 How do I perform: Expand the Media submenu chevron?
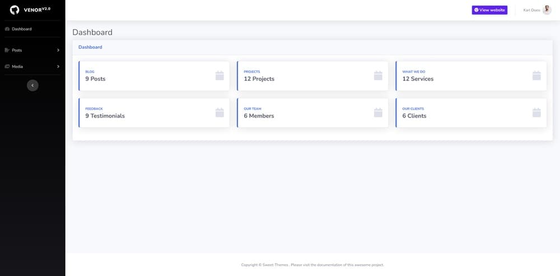(x=58, y=67)
